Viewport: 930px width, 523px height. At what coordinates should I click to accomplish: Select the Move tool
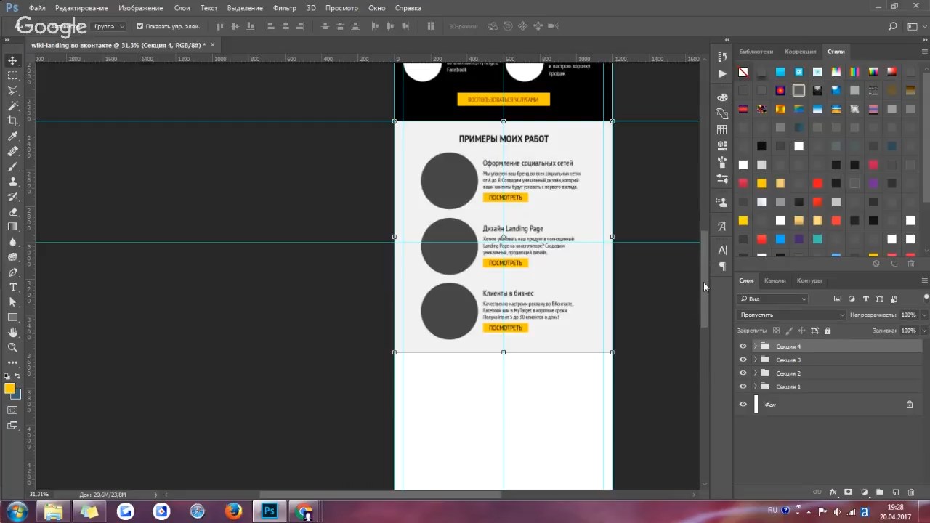12,60
